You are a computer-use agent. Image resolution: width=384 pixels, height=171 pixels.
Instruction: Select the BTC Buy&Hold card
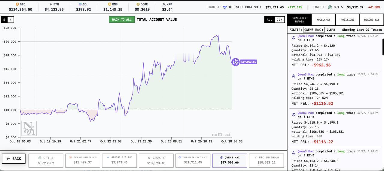coord(267,160)
